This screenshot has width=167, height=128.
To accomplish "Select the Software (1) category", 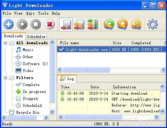I will (x=35, y=64).
